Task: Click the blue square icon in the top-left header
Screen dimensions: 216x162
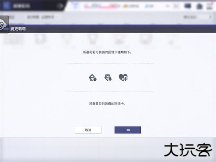Action: point(6,6)
